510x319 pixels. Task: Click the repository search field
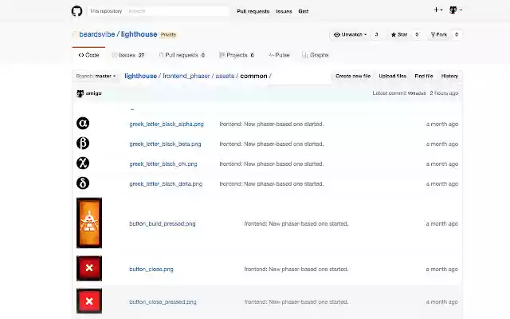pos(177,11)
